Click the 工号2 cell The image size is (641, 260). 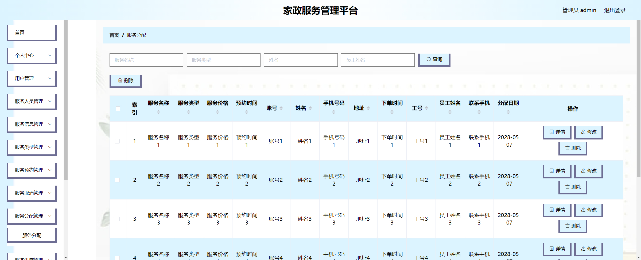coord(421,180)
